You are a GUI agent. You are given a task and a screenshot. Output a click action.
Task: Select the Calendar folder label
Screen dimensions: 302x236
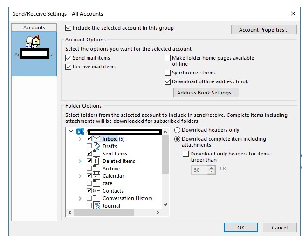tap(113, 176)
